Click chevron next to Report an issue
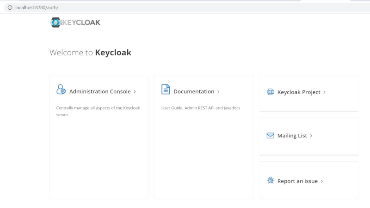 coord(322,181)
